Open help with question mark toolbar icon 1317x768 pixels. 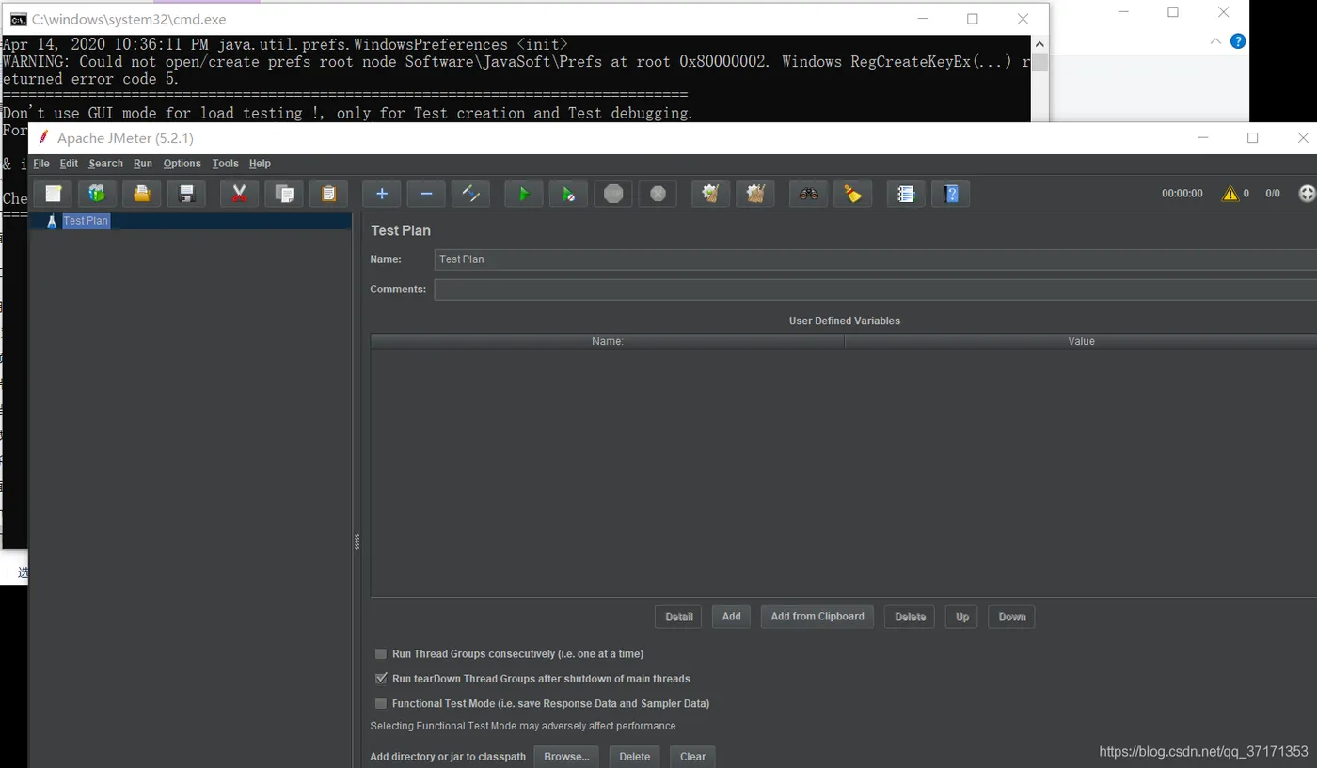[951, 194]
